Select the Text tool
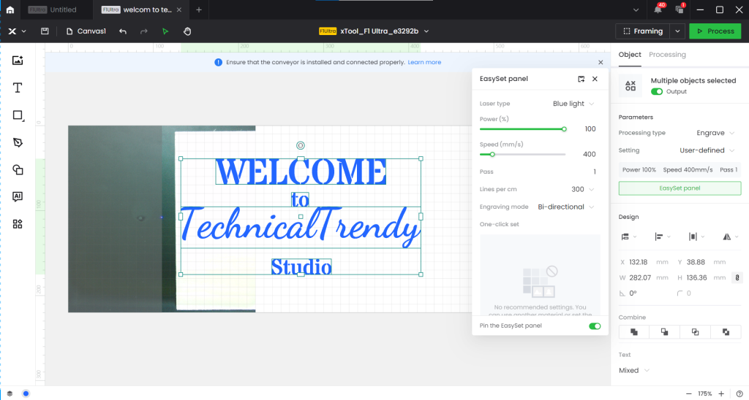The width and height of the screenshot is (749, 400). 18,88
